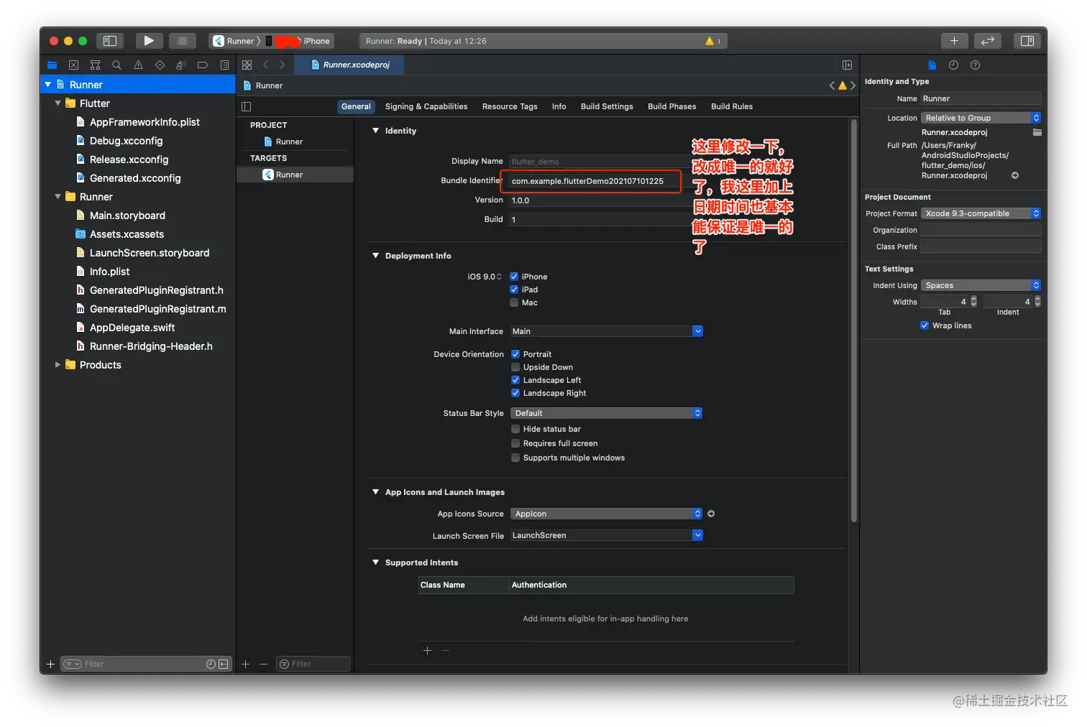Open the Quick Help inspector
1087x727 pixels.
pyautogui.click(x=975, y=65)
